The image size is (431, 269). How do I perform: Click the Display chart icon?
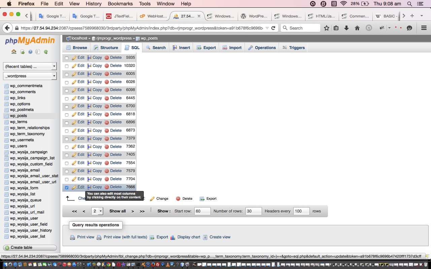pyautogui.click(x=173, y=237)
